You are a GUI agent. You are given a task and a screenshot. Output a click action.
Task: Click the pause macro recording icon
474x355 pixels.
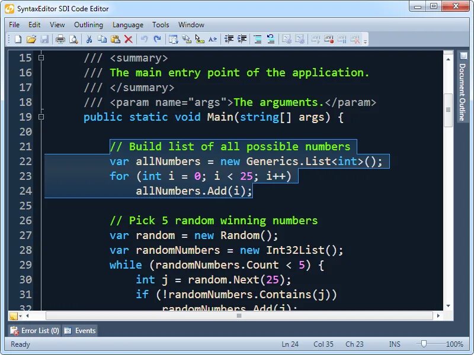[x=342, y=39]
